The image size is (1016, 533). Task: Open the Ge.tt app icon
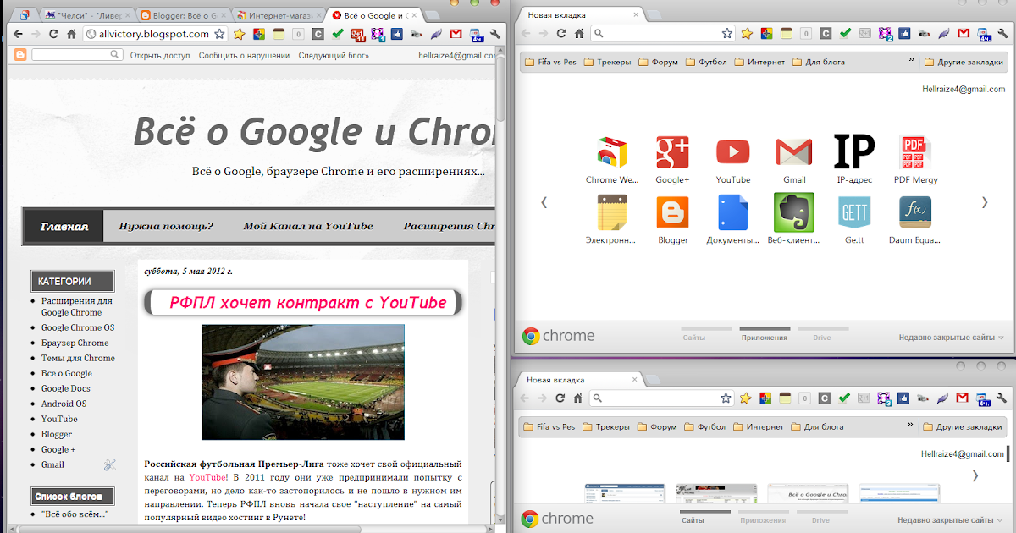point(854,212)
